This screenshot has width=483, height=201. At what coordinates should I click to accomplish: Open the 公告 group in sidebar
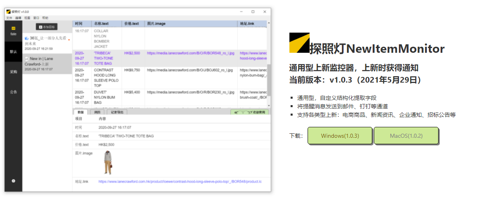[13, 92]
